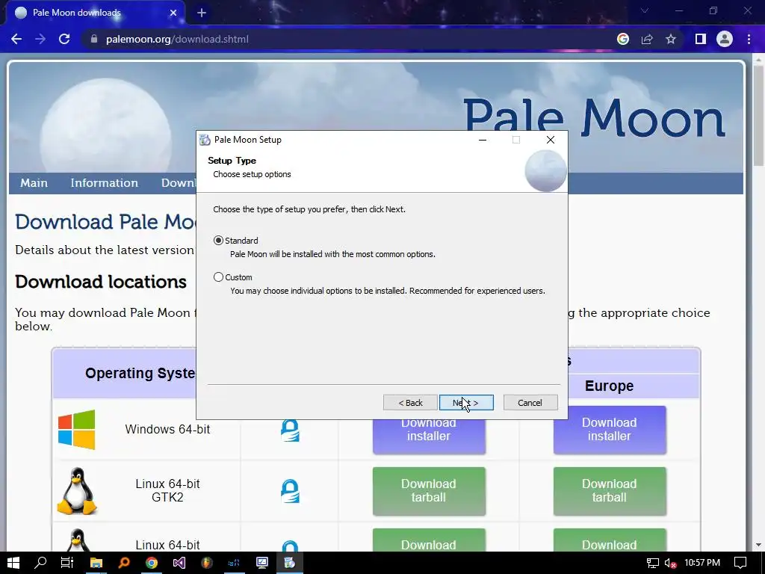The image size is (765, 574).
Task: Select the Custom setup radio button
Action: click(x=219, y=277)
